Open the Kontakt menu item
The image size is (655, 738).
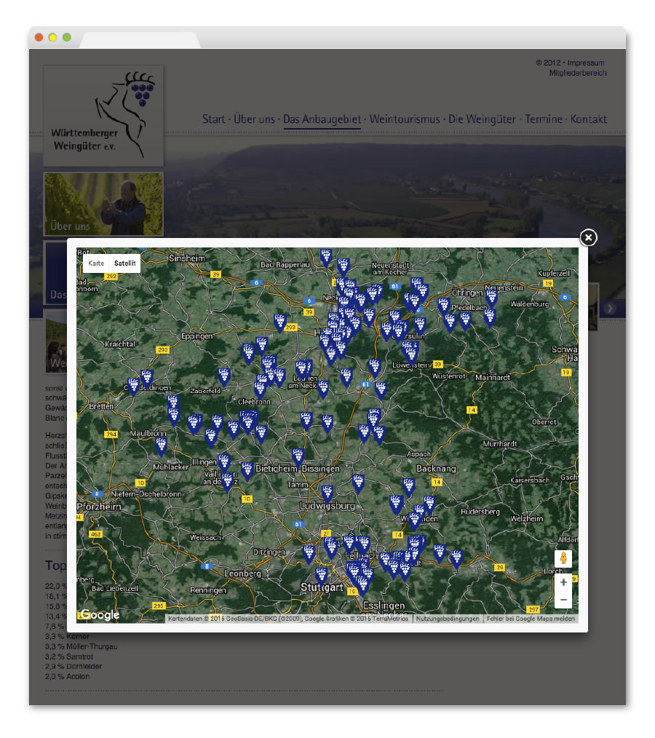pos(588,119)
